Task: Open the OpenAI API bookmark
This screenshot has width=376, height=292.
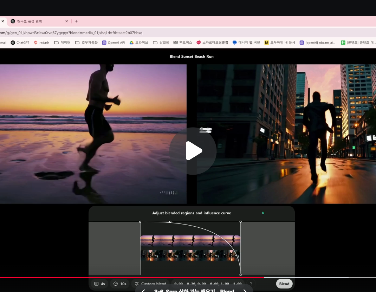Action: [114, 43]
